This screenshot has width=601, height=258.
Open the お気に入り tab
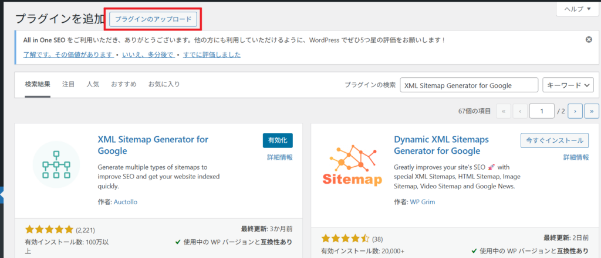(x=164, y=84)
